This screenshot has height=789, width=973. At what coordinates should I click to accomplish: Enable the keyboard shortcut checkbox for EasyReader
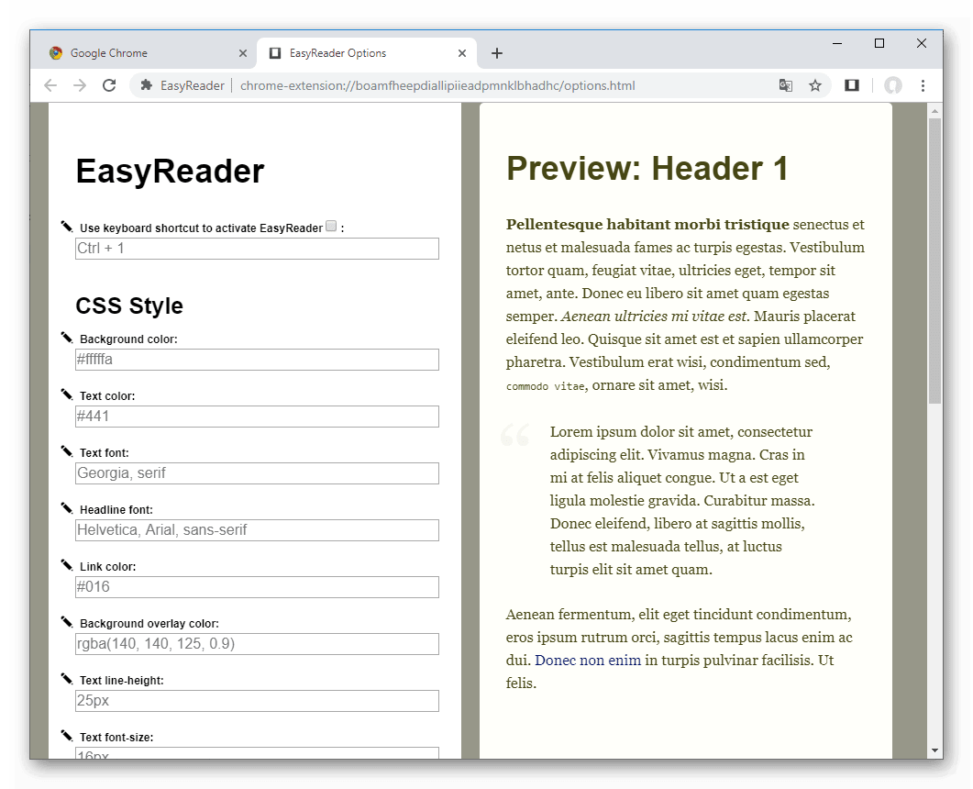click(x=331, y=227)
